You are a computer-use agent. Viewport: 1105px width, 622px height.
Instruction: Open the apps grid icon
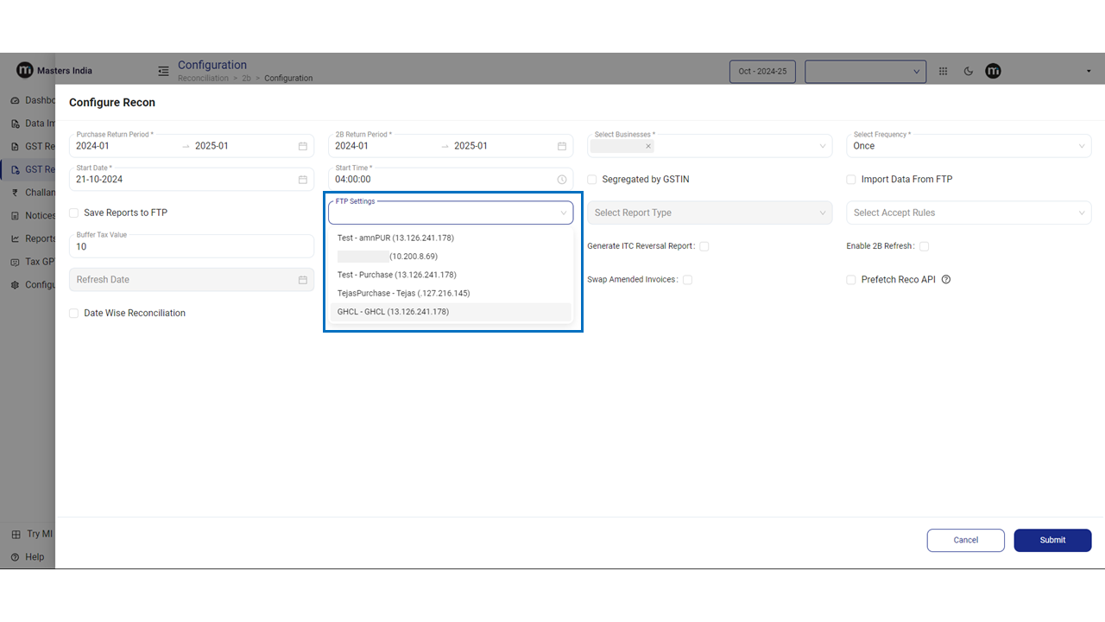(943, 72)
